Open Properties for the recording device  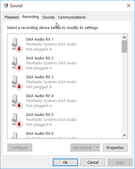(115, 148)
